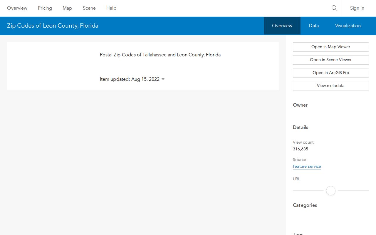Click Open in Map Viewer button
376x235 pixels.
(x=331, y=47)
